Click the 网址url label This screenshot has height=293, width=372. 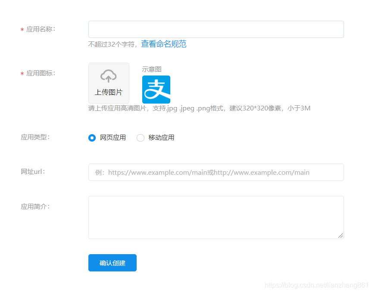tap(33, 172)
